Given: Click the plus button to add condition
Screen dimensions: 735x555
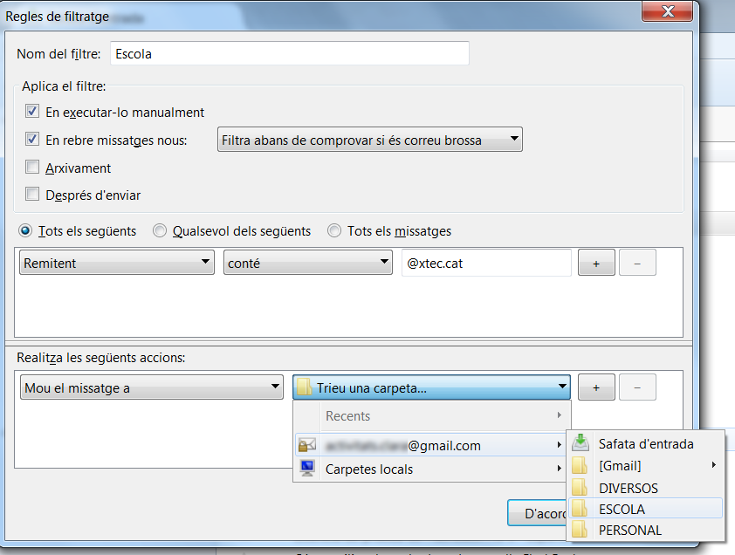Looking at the screenshot, I should coord(596,263).
